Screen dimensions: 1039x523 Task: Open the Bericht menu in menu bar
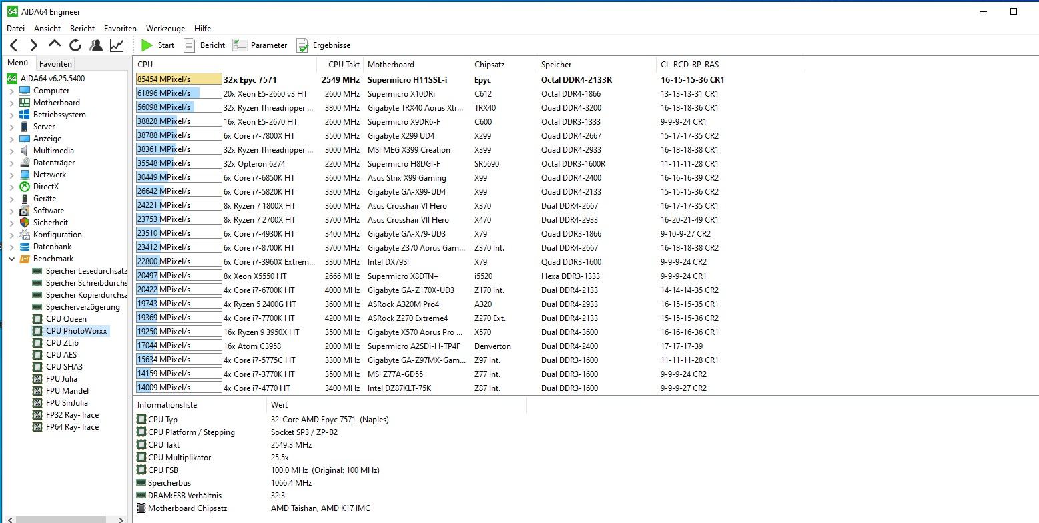pos(82,29)
